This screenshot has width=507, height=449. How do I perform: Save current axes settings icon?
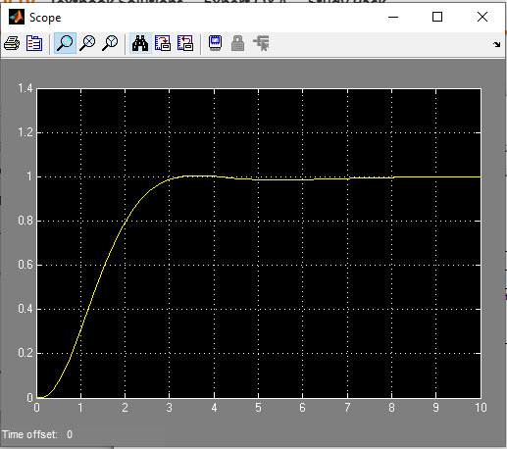click(163, 43)
